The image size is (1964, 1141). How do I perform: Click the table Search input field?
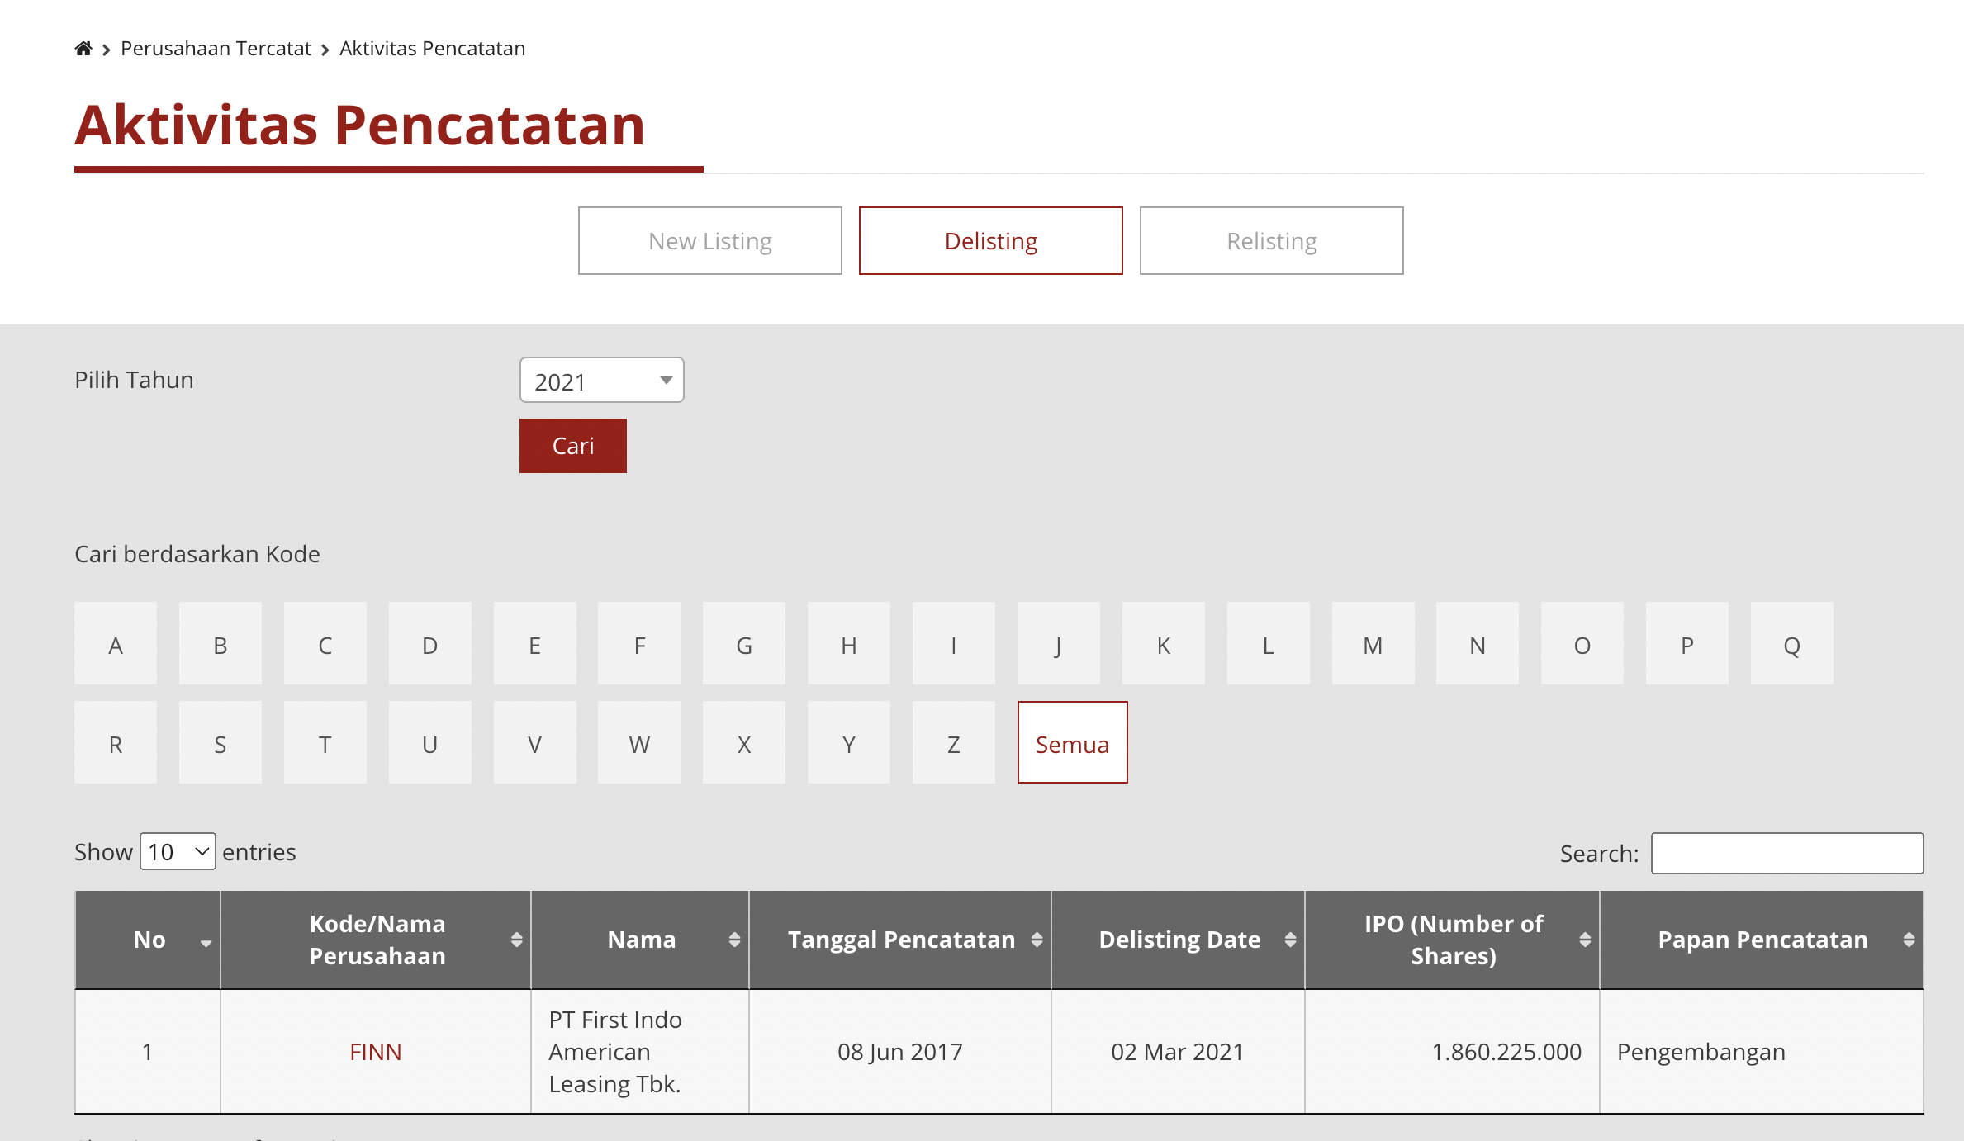(x=1786, y=854)
